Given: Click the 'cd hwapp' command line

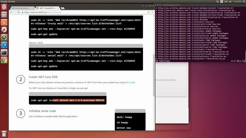Looking at the screenshot, I should [x=122, y=123].
